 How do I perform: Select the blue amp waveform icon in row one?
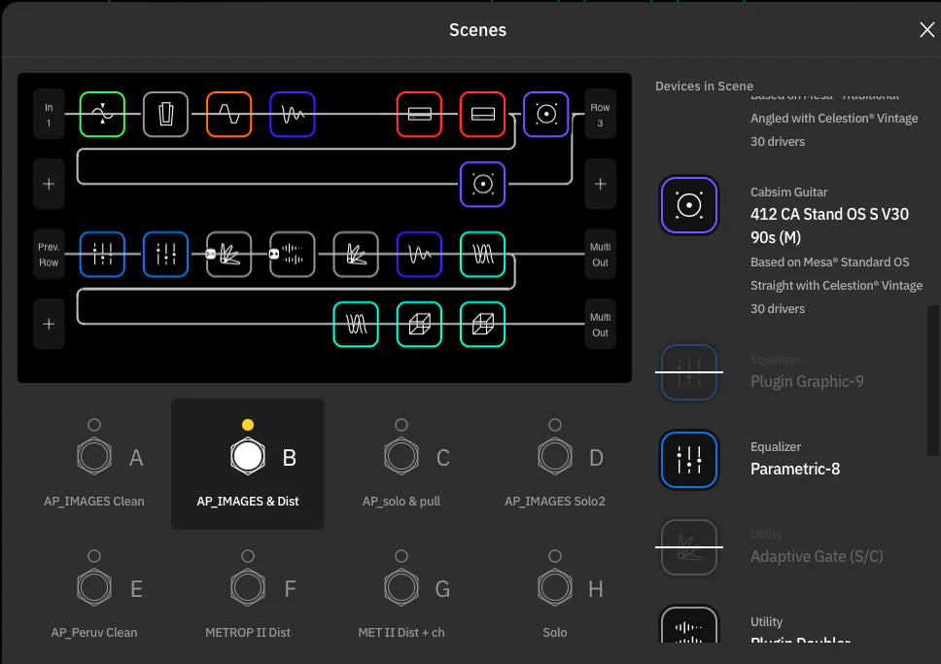[x=293, y=114]
